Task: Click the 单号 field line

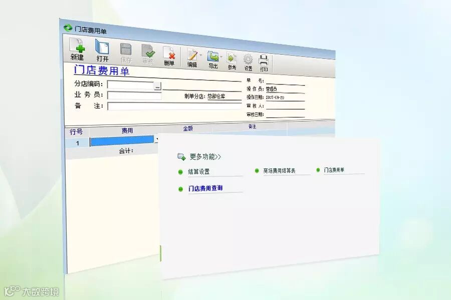Action: coord(285,81)
